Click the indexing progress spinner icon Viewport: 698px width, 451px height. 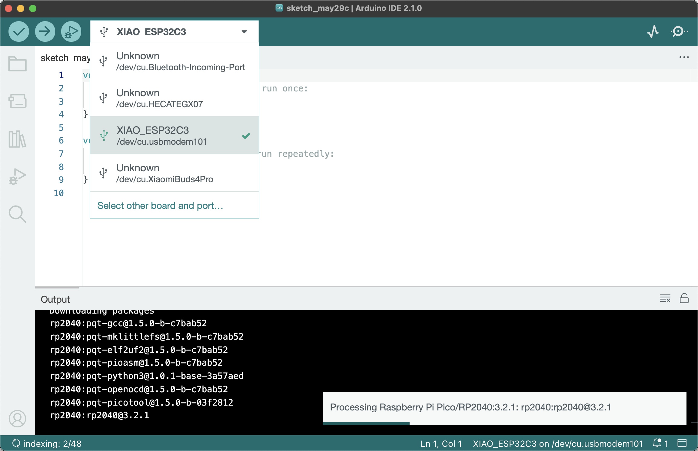(x=16, y=443)
